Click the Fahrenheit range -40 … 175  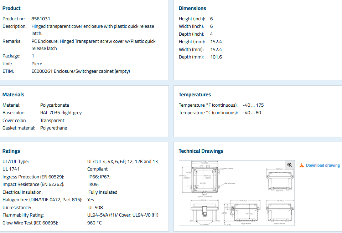(x=253, y=105)
